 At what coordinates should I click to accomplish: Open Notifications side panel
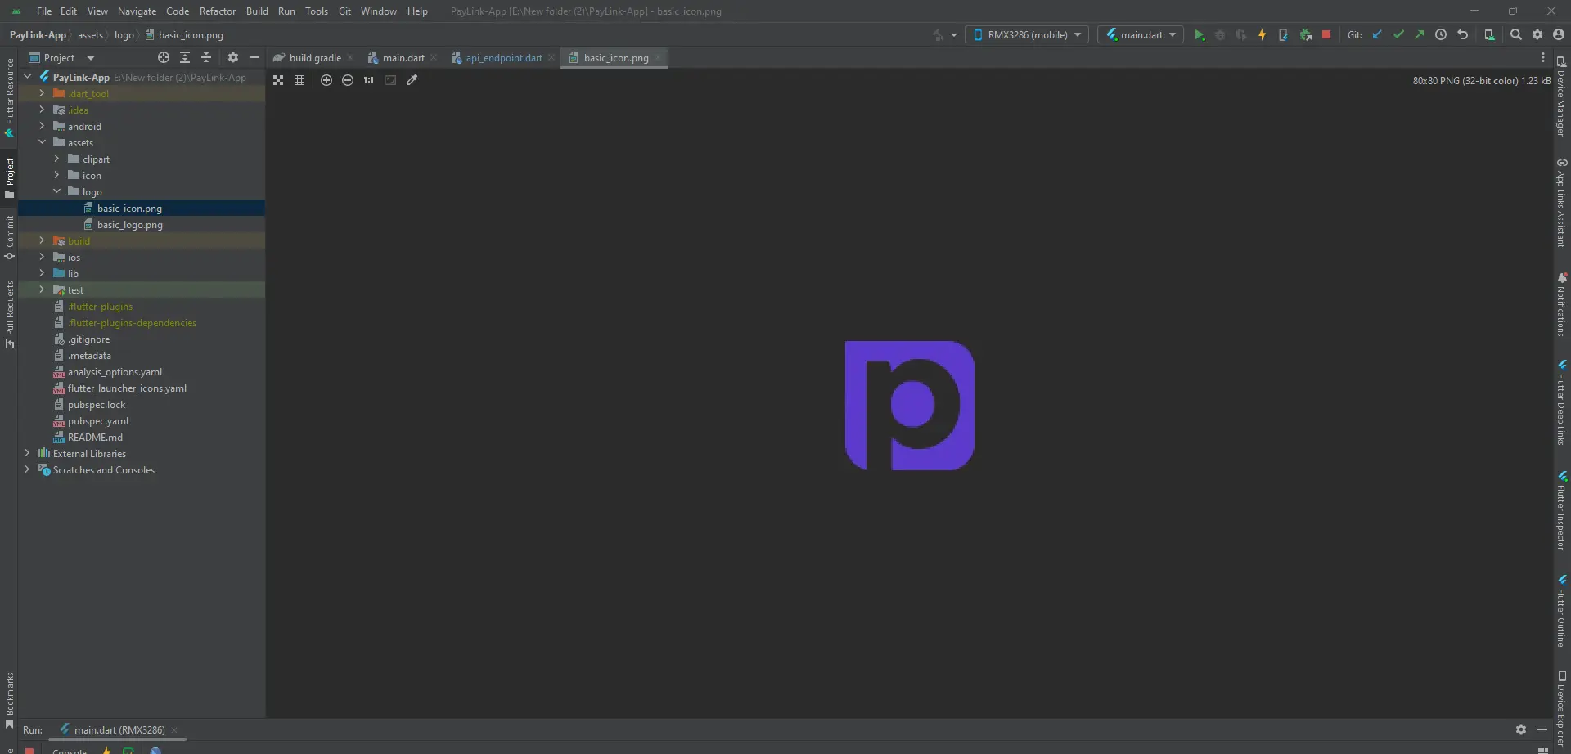1562,304
